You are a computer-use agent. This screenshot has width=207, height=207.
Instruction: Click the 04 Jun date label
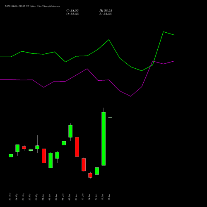coord(63,197)
